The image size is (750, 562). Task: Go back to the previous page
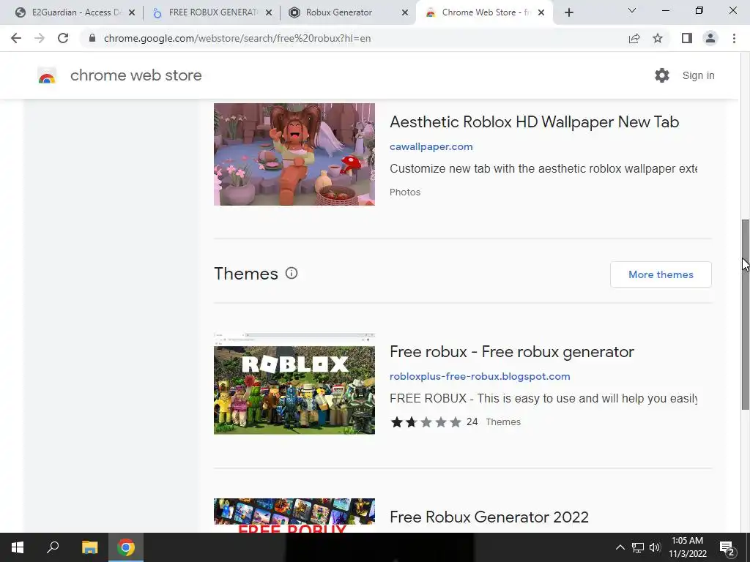16,38
